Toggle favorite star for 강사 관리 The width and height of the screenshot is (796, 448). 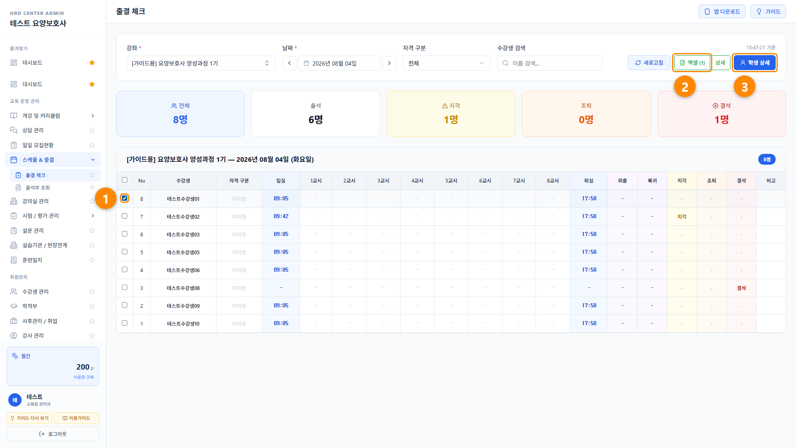point(92,336)
